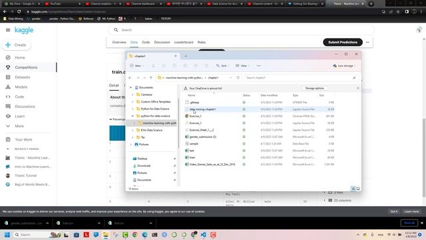This screenshot has height=240, width=426.
Task: Click the Kaggle page vertical scrollbar
Action: 424,158
